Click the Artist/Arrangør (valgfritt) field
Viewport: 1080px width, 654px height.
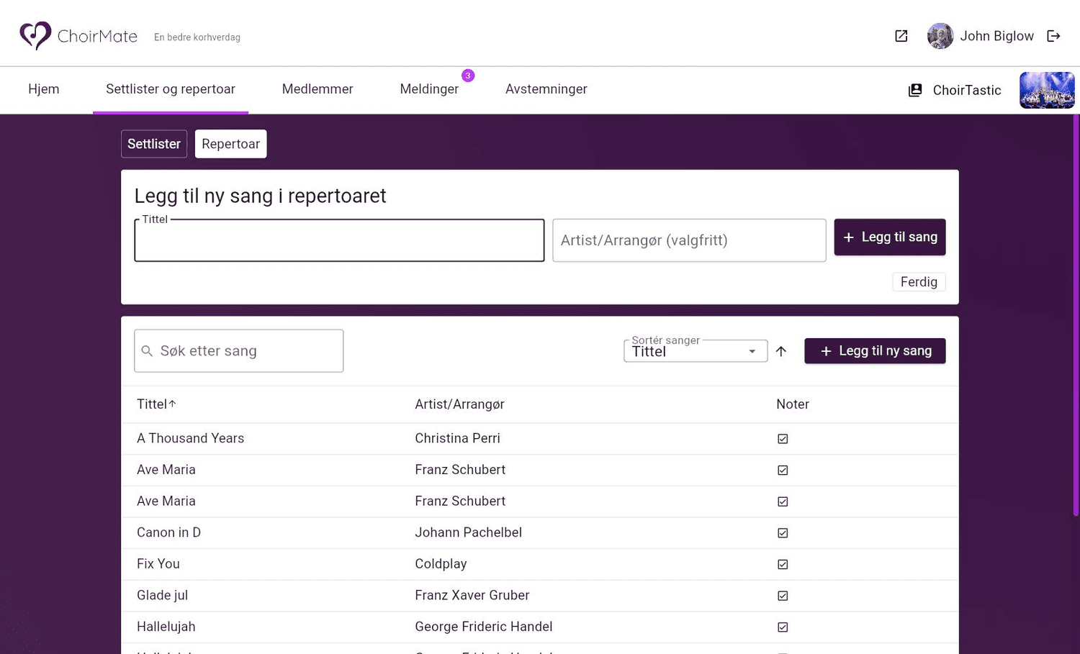[689, 240]
